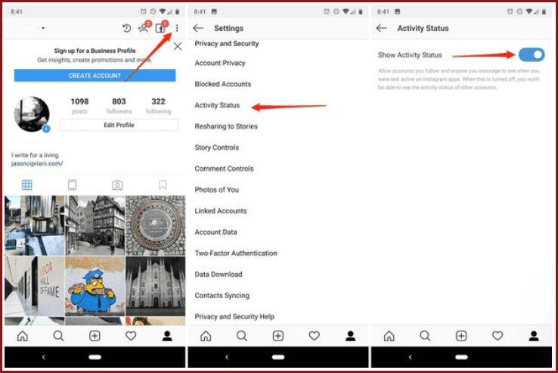Switch to the saved bookmark tab on profile
The width and height of the screenshot is (558, 373).
162,185
